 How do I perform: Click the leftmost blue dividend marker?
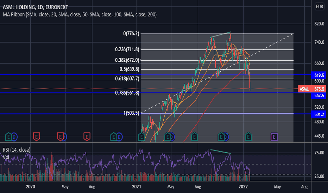click(x=14, y=137)
